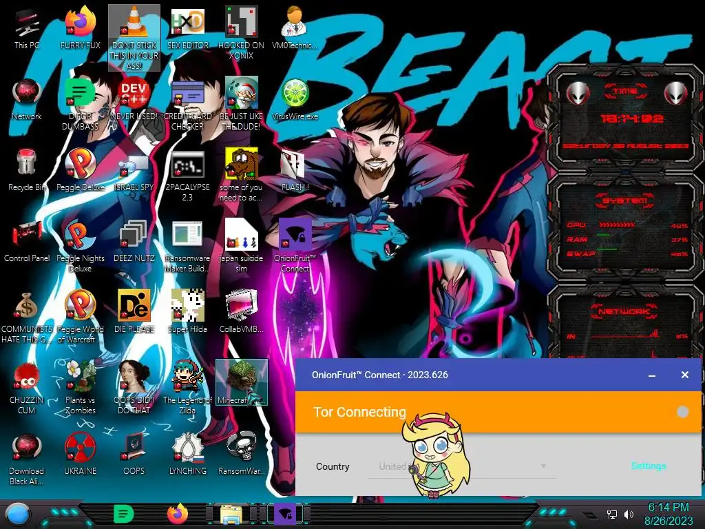Click the Tor Connecting status banner
This screenshot has width=705, height=529.
[498, 412]
